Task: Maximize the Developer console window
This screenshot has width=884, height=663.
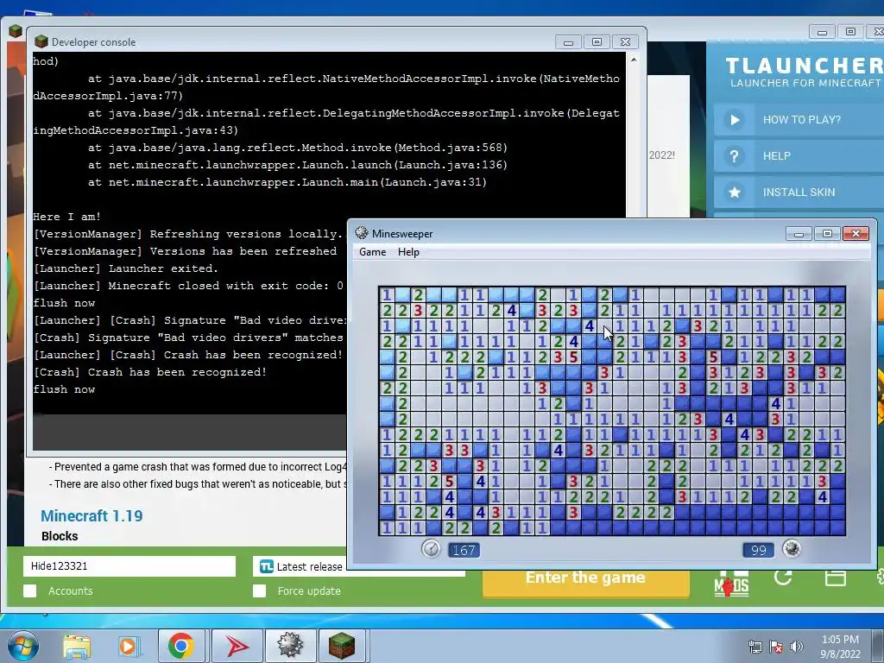Action: point(597,42)
